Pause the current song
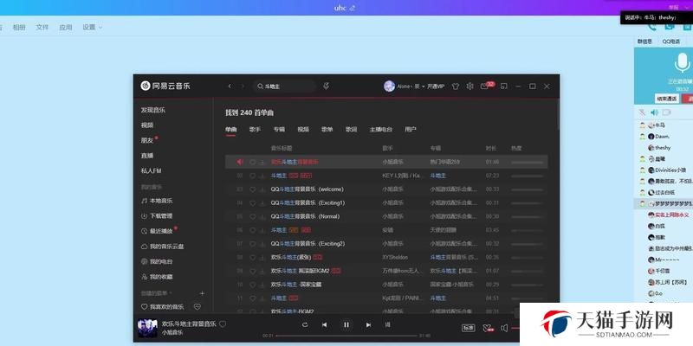This screenshot has height=346, width=693. [346, 325]
